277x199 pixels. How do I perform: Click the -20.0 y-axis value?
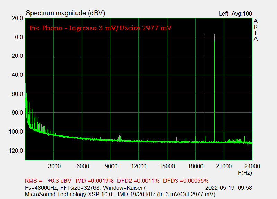(16, 56)
